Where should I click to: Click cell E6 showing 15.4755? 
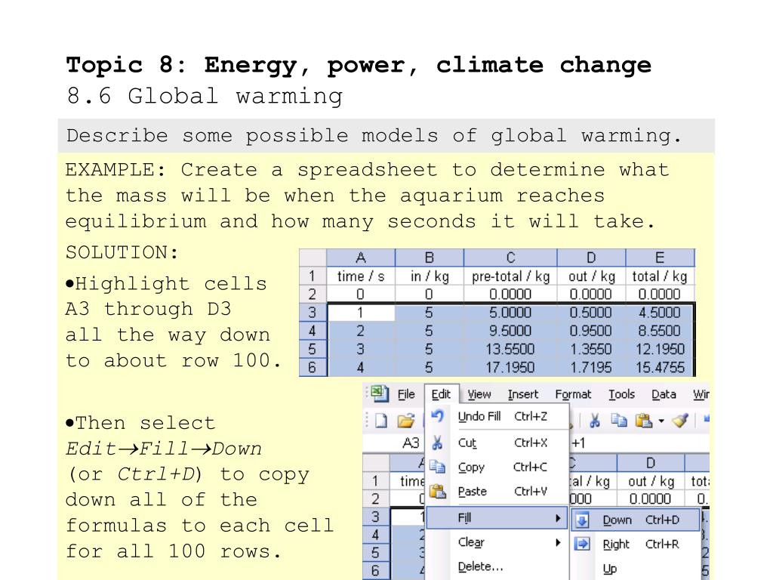[660, 368]
